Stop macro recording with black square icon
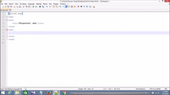 (x=81, y=7)
